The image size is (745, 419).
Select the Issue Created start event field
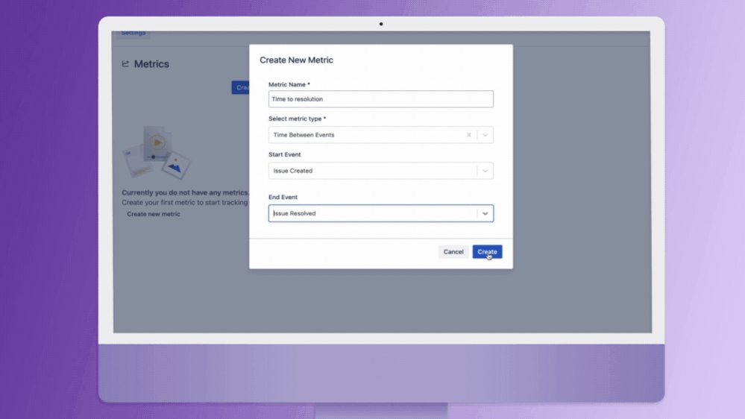(x=380, y=171)
